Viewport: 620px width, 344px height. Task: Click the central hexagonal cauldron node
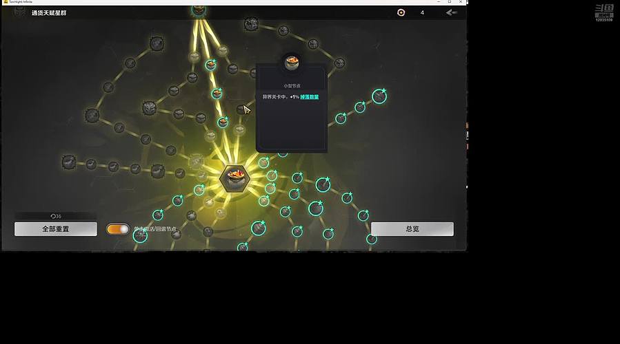234,179
